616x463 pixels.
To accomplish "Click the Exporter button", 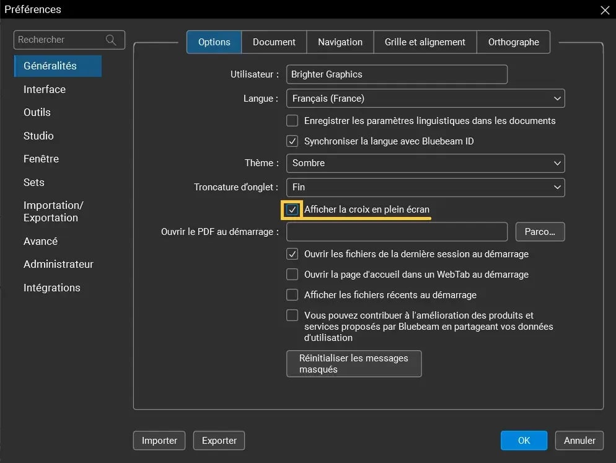I will [x=219, y=440].
